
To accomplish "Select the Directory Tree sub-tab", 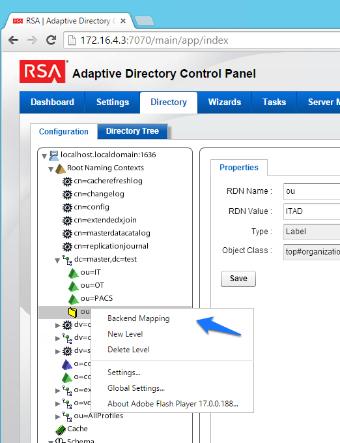I will point(132,131).
